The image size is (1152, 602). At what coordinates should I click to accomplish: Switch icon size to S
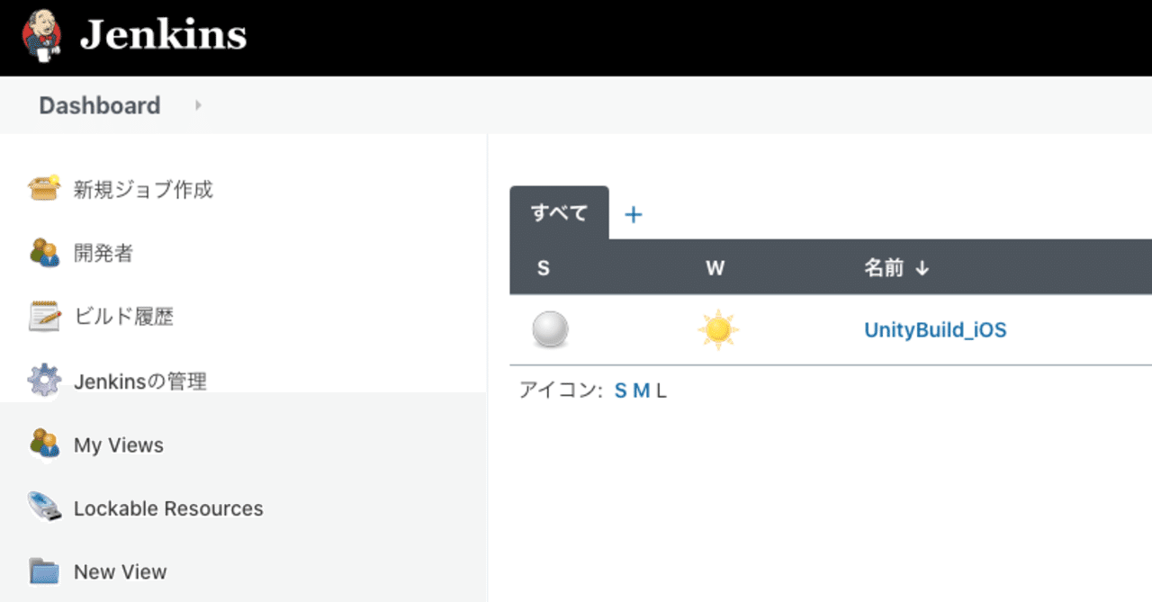tap(619, 390)
